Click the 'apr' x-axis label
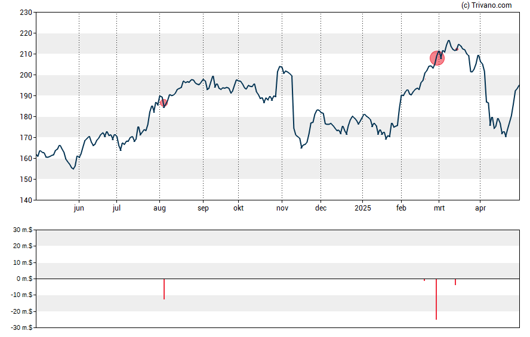The image size is (530, 337). click(480, 208)
